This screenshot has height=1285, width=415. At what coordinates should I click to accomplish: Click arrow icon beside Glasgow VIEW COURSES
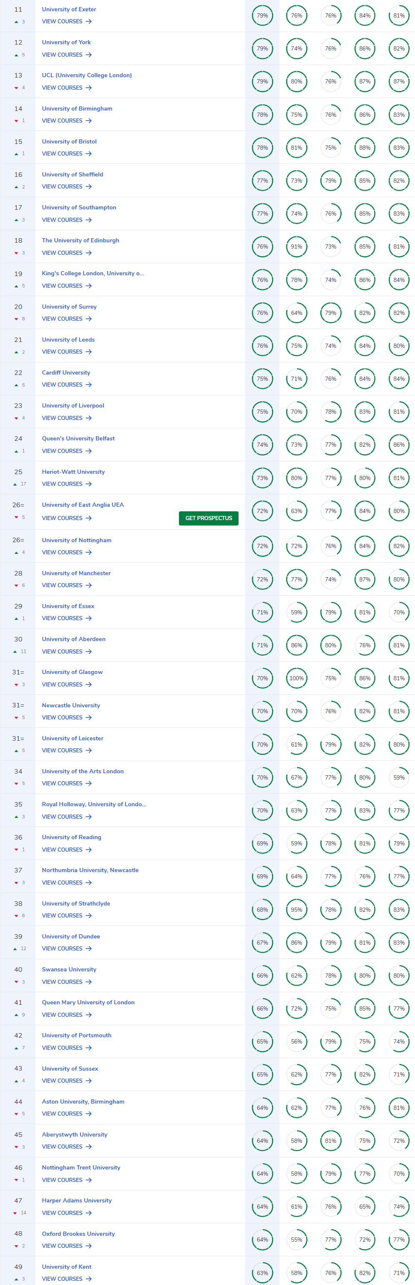click(88, 684)
